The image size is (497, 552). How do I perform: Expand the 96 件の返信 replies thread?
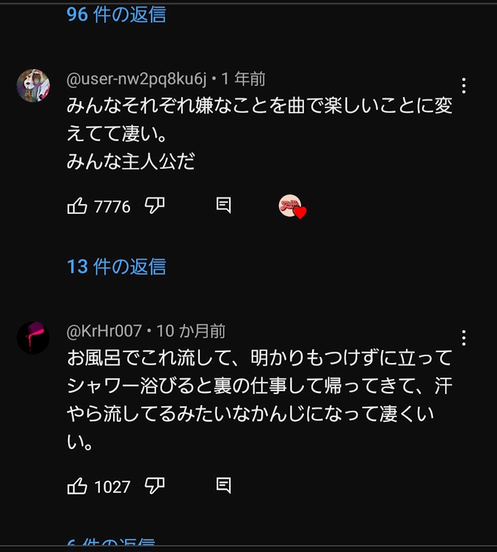coord(116,14)
